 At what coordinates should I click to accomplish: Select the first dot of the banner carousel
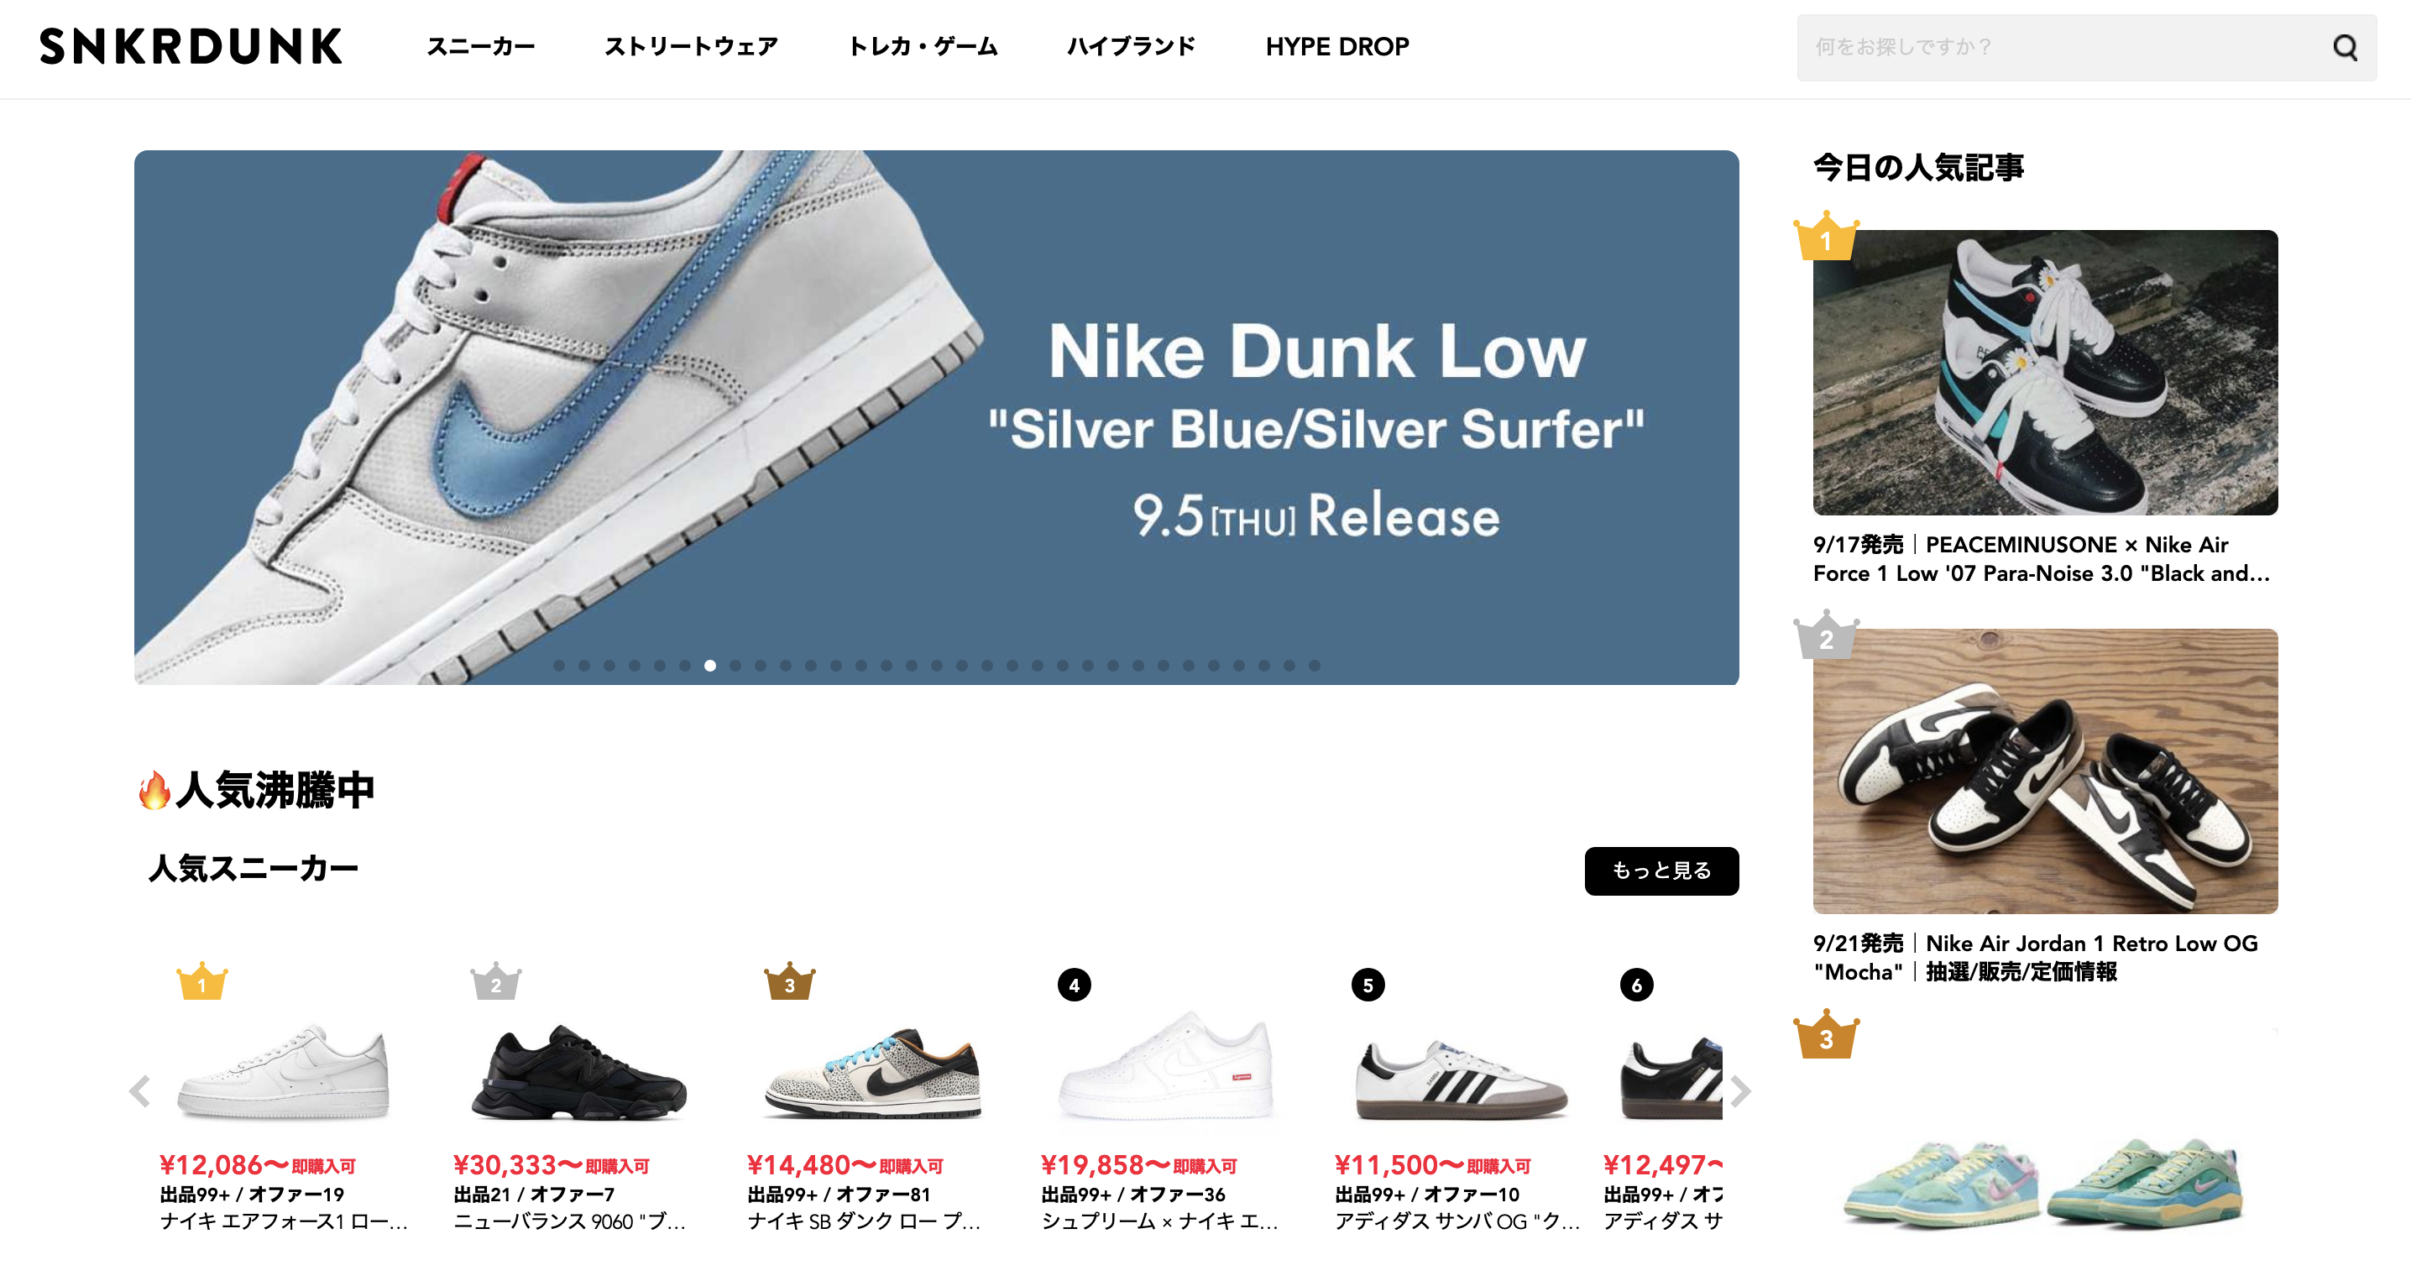coord(559,666)
